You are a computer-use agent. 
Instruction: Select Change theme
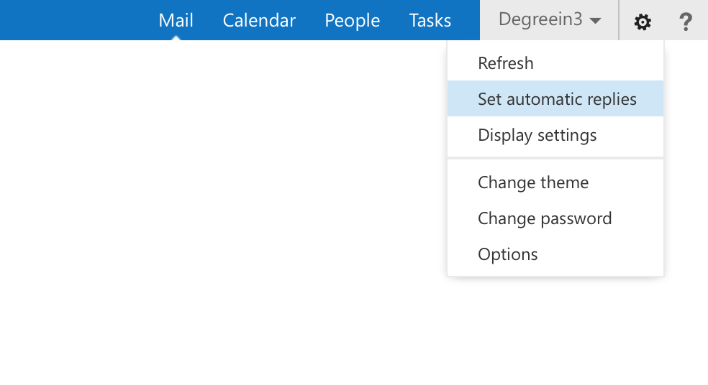555,182
